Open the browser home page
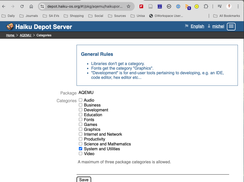Image resolution: width=244 pixels, height=182 pixels. 31,6
